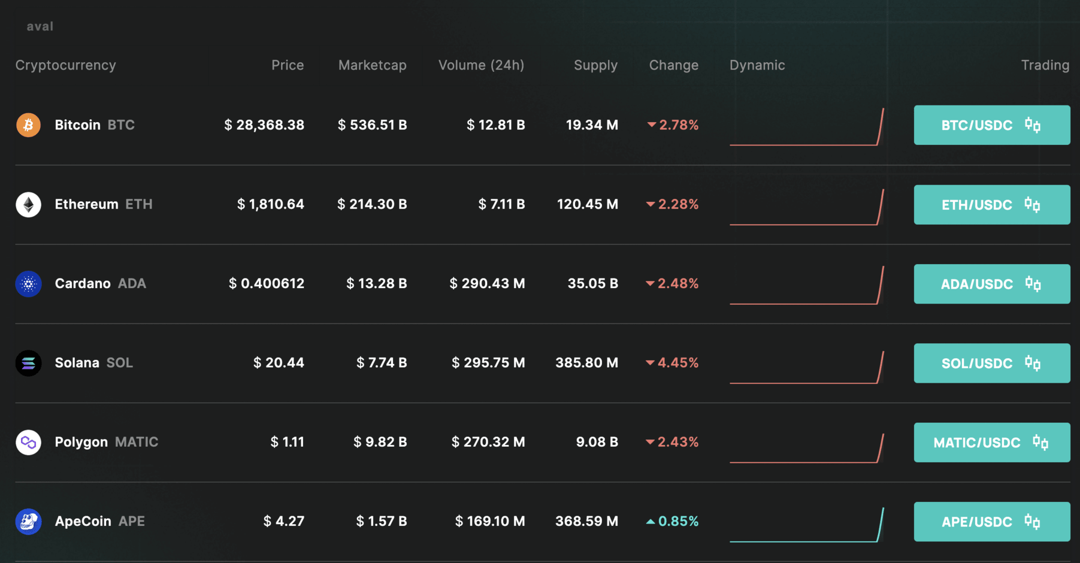Click Bitcoin supply 19.34 M
Image resolution: width=1080 pixels, height=563 pixels.
tap(592, 125)
